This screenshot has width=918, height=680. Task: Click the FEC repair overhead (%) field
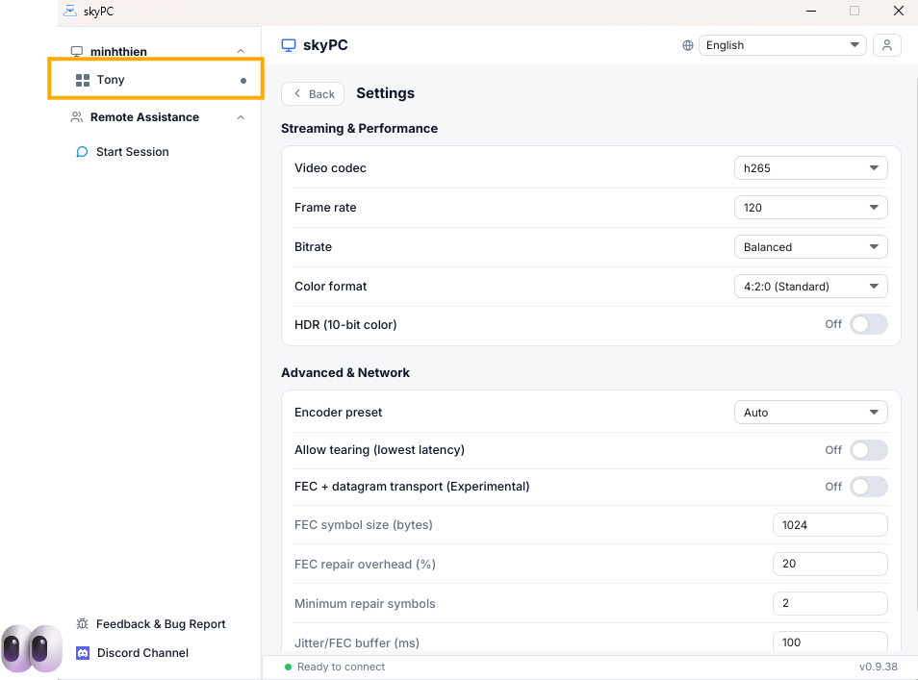(830, 564)
